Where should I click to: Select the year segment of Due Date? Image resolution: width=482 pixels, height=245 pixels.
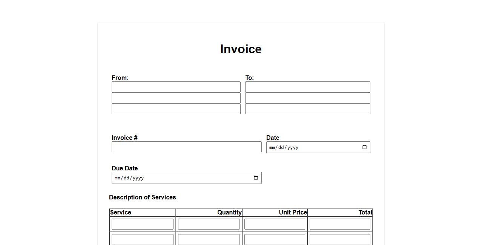pos(138,178)
